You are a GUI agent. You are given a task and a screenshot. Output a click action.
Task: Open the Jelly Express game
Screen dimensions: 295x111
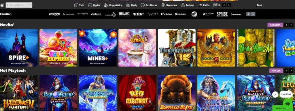[x=58, y=48]
